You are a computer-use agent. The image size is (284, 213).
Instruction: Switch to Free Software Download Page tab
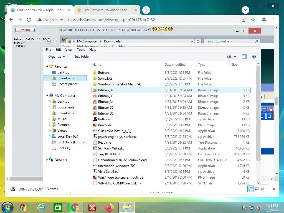coord(107,10)
